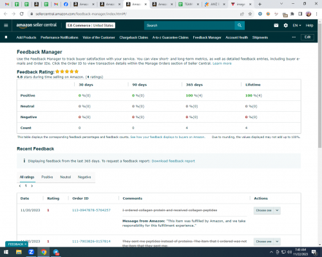This screenshot has height=257, width=322.
Task: Click page number 1 in pagination
Action: click(x=26, y=186)
